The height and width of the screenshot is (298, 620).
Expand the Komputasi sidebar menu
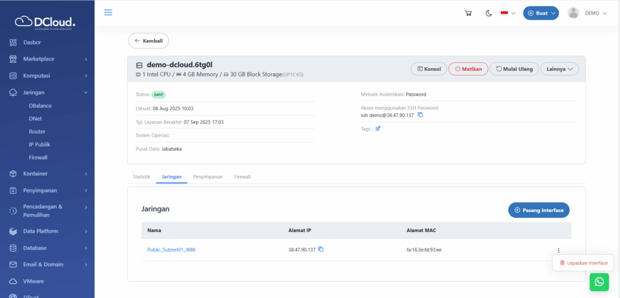47,76
